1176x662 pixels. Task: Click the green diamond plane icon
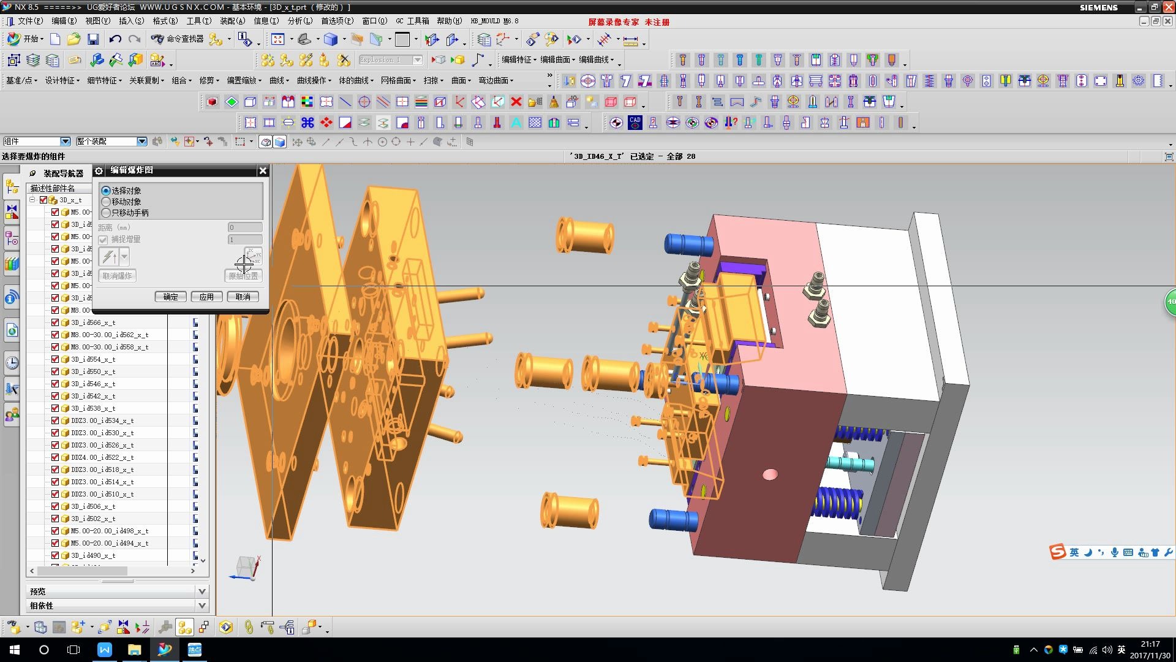[x=232, y=102]
